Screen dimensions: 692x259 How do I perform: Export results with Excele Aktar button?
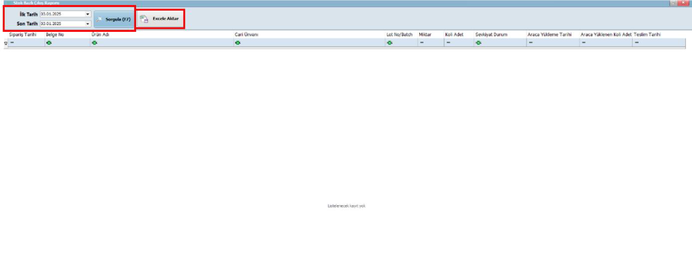pos(160,18)
